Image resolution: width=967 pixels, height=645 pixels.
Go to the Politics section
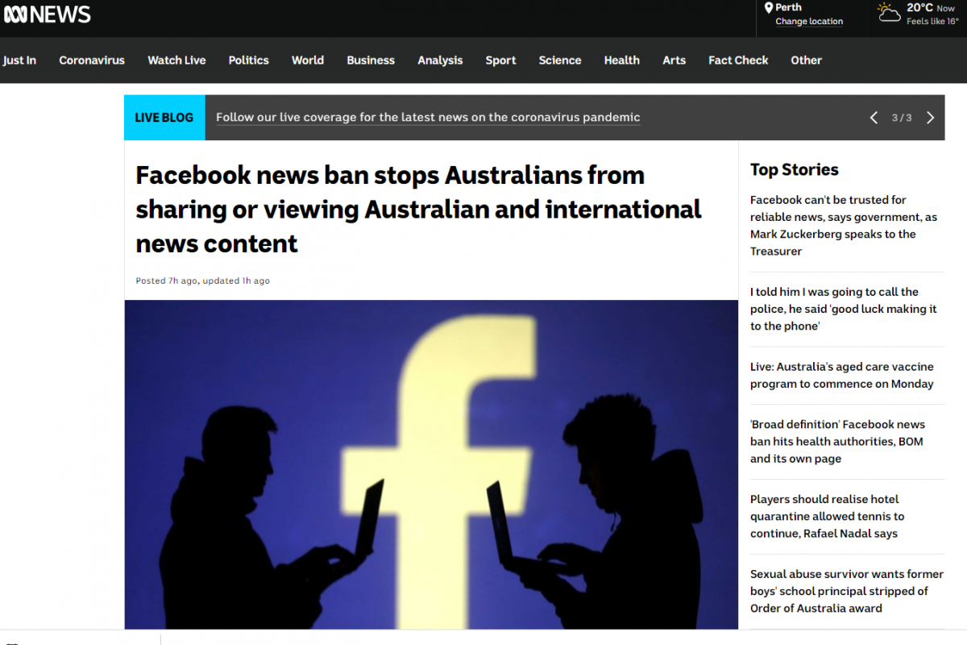(248, 60)
